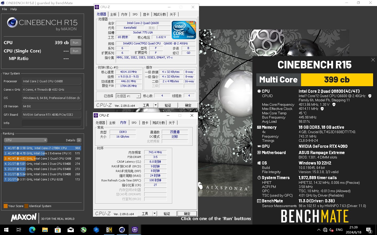
Task: Open the notification center icon
Action: 369,230
